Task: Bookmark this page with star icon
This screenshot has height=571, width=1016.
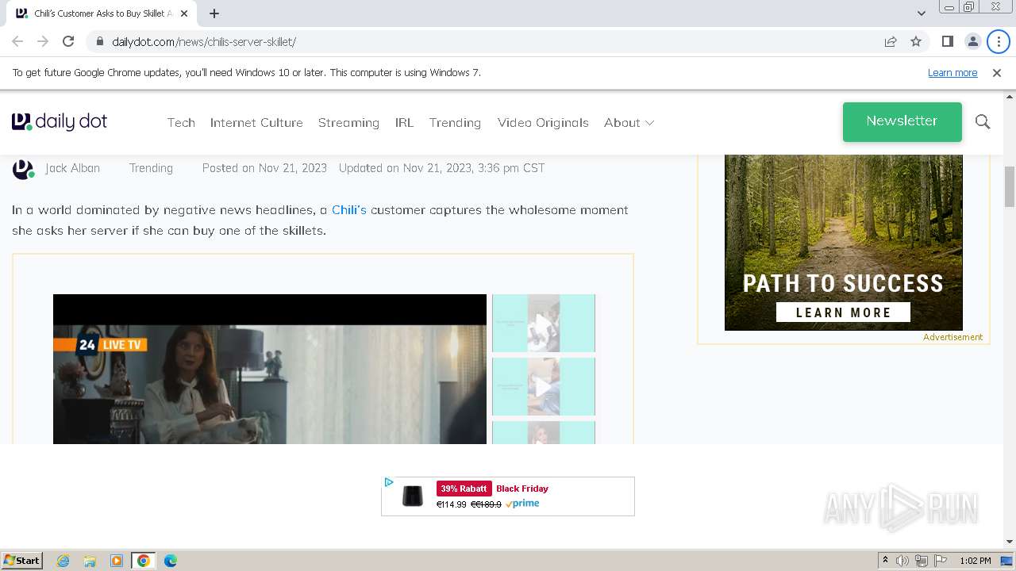Action: [916, 41]
